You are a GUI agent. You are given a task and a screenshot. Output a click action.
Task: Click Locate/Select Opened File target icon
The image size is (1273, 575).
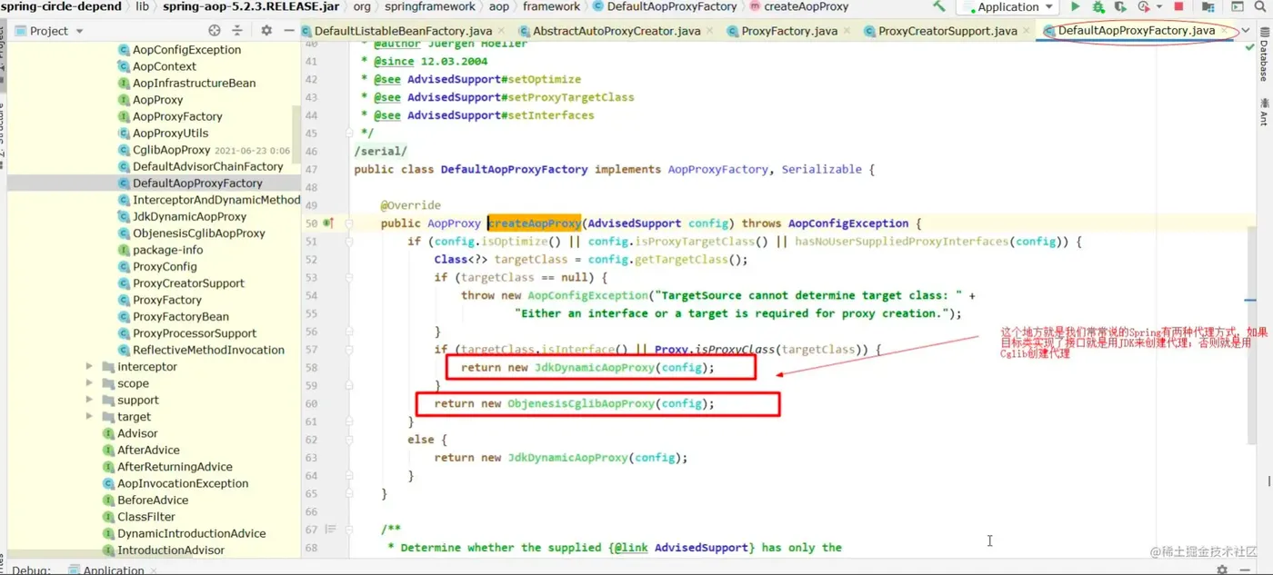click(x=215, y=30)
